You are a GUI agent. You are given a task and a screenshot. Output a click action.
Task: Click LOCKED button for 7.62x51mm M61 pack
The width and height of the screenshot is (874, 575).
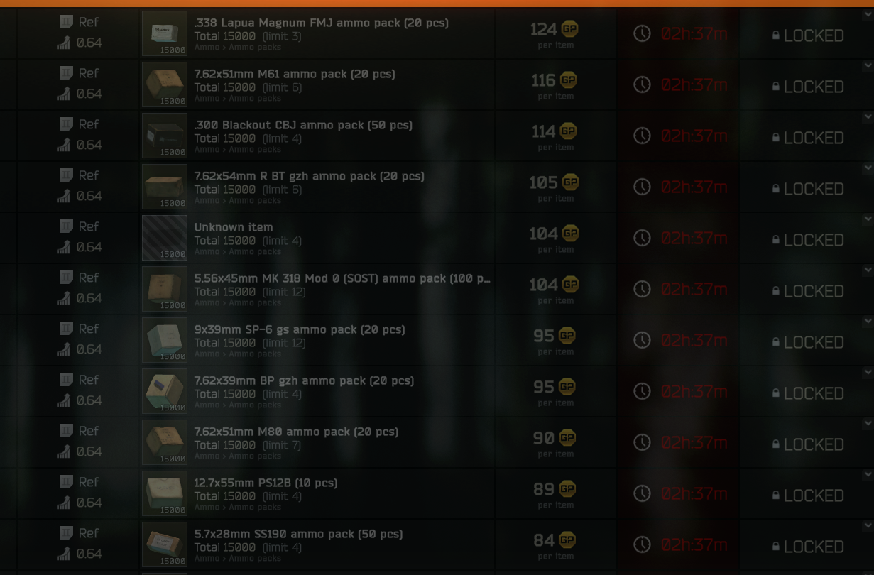tap(808, 87)
